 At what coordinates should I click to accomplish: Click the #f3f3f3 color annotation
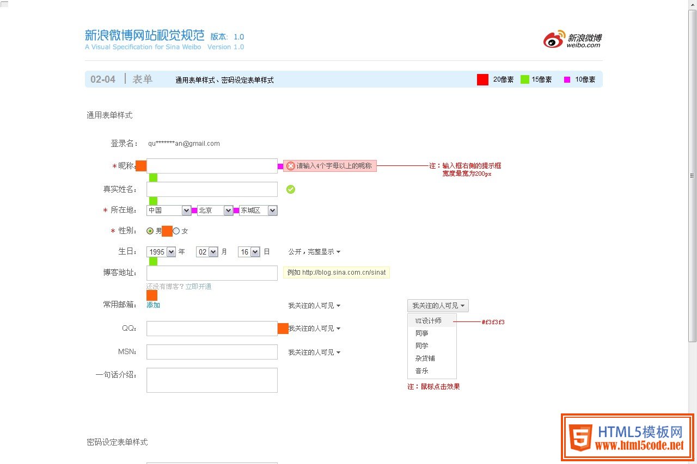(x=493, y=322)
